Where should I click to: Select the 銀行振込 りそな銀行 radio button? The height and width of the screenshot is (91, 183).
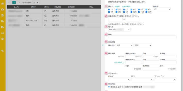(x=109, y=87)
